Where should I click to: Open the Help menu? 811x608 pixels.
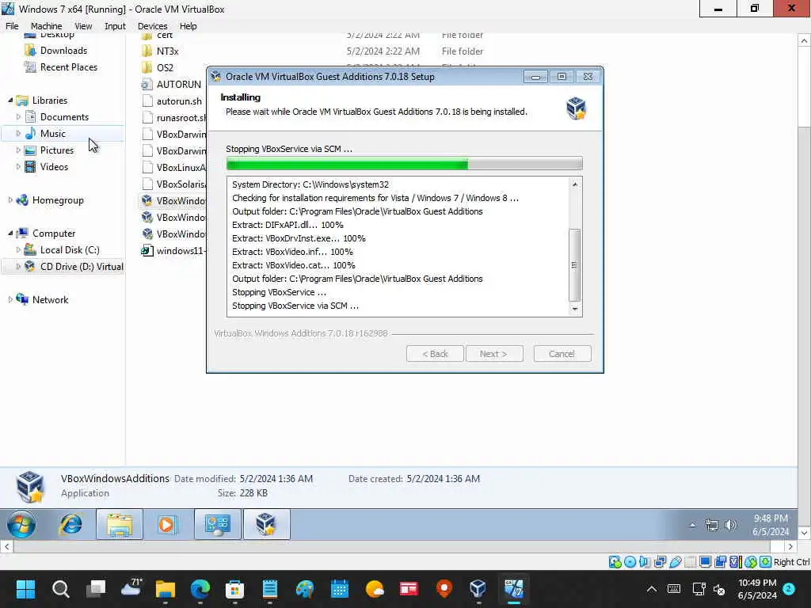click(188, 26)
